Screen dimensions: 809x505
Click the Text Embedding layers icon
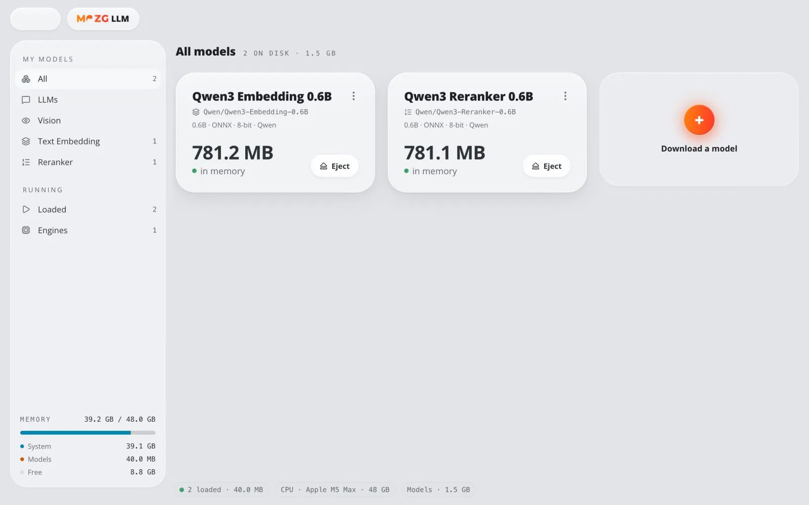[x=26, y=141]
